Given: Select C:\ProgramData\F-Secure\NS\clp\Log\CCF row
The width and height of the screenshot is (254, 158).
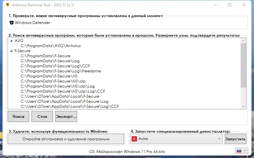Looking at the screenshot, I should pyautogui.click(x=63, y=91).
